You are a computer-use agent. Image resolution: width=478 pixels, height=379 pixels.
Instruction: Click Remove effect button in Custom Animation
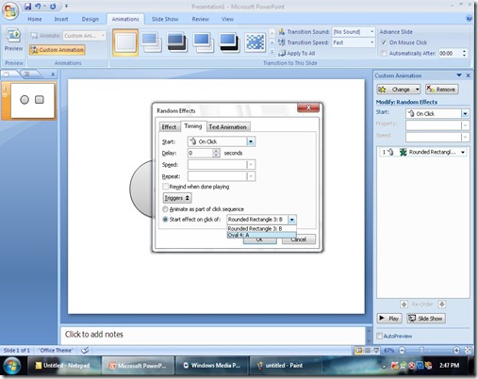click(442, 90)
